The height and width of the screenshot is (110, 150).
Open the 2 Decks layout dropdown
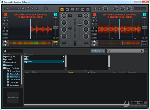click(x=12, y=9)
